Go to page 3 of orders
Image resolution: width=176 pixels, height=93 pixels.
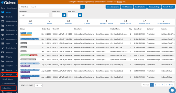click(x=159, y=85)
